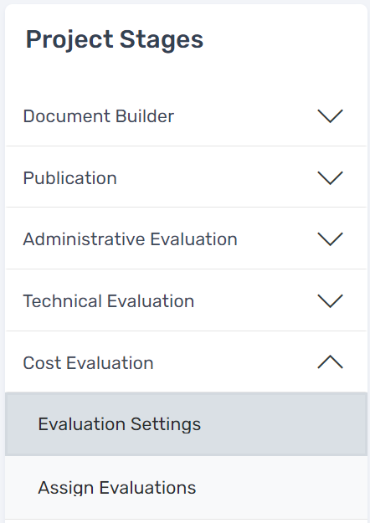Select the Technical Evaluation stage label
The width and height of the screenshot is (370, 523).
(x=109, y=301)
